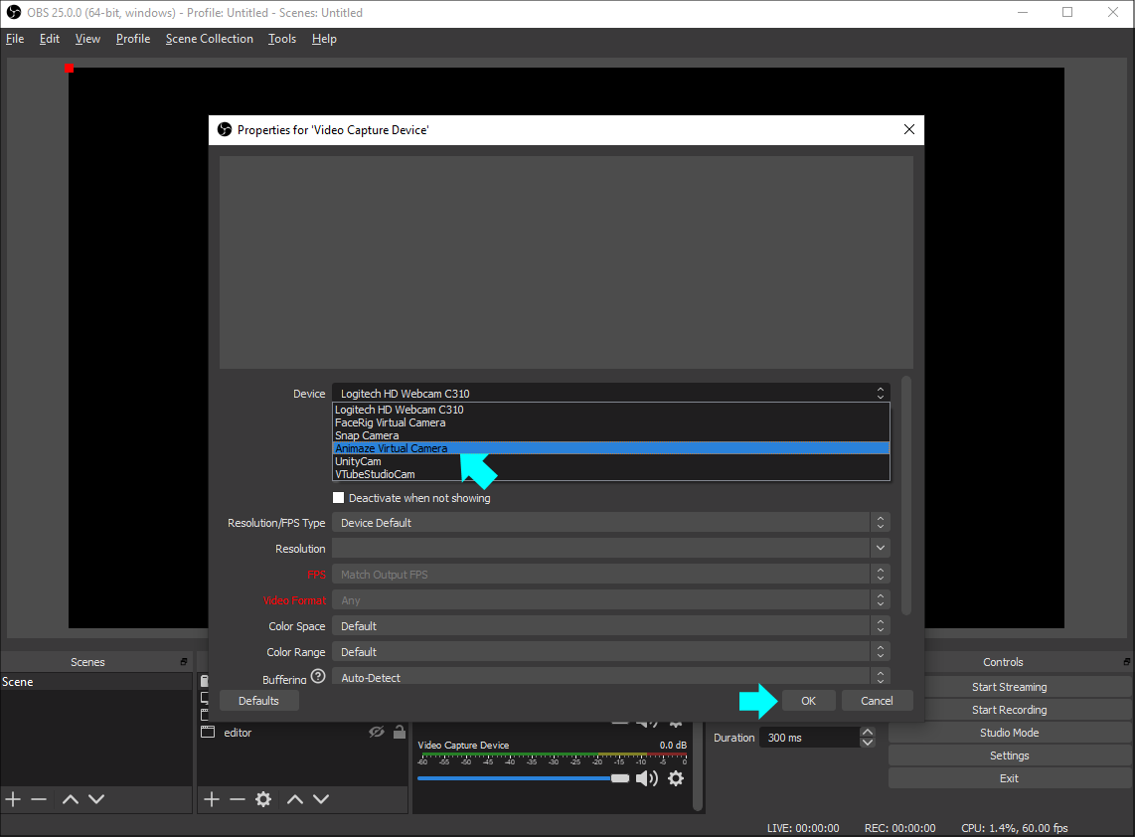
Task: Toggle lock on editor source
Action: coord(399,732)
